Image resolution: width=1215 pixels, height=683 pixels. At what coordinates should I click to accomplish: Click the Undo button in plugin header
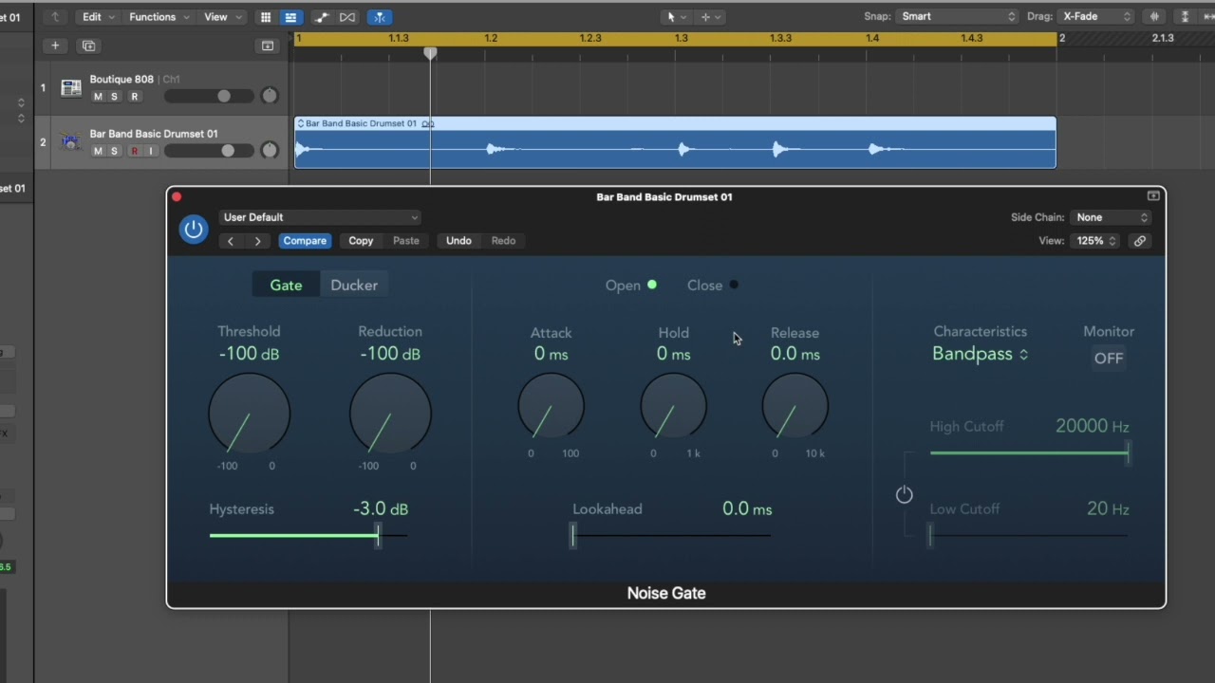pos(458,241)
